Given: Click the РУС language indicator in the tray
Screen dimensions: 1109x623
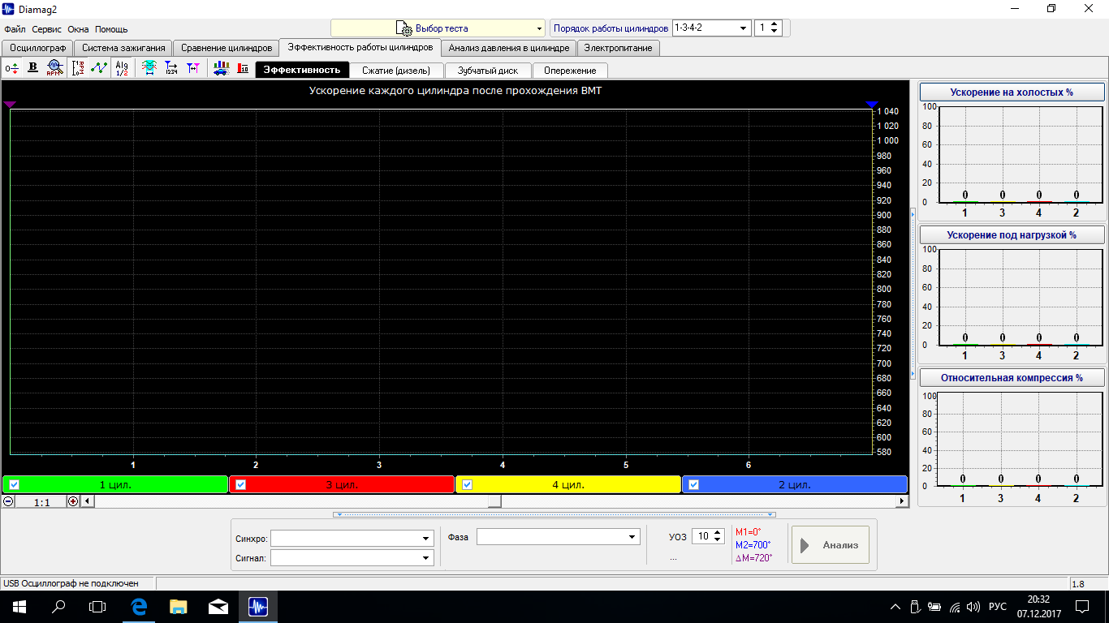Looking at the screenshot, I should click(999, 606).
